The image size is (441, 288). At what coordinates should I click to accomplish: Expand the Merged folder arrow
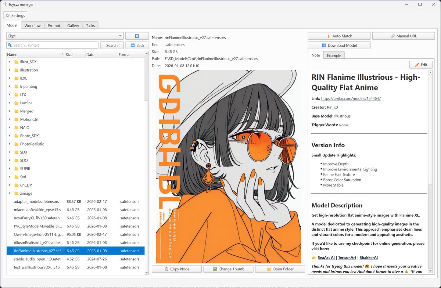pos(10,111)
